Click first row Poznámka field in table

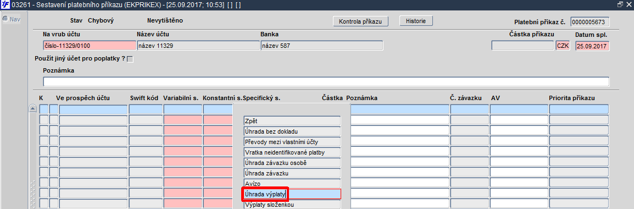(400, 109)
